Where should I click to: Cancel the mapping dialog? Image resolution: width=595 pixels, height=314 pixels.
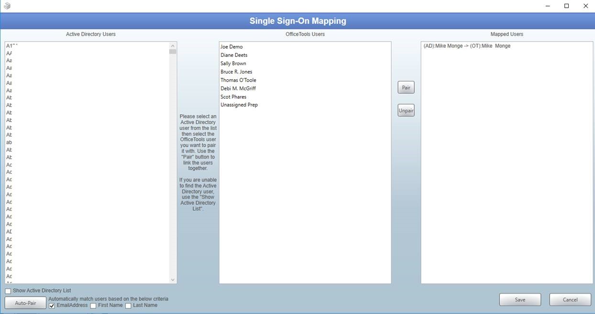point(570,300)
